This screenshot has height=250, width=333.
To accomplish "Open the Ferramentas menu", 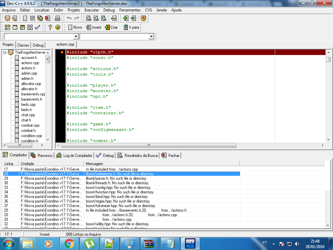I will coord(130,10).
